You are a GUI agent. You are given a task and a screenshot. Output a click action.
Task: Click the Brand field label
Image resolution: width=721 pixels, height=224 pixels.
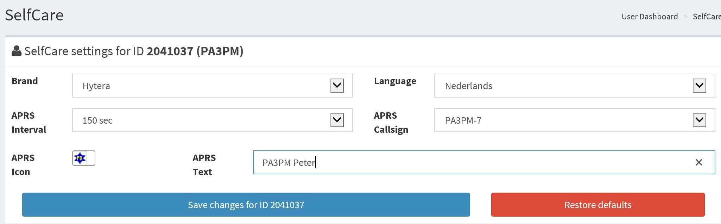click(25, 81)
